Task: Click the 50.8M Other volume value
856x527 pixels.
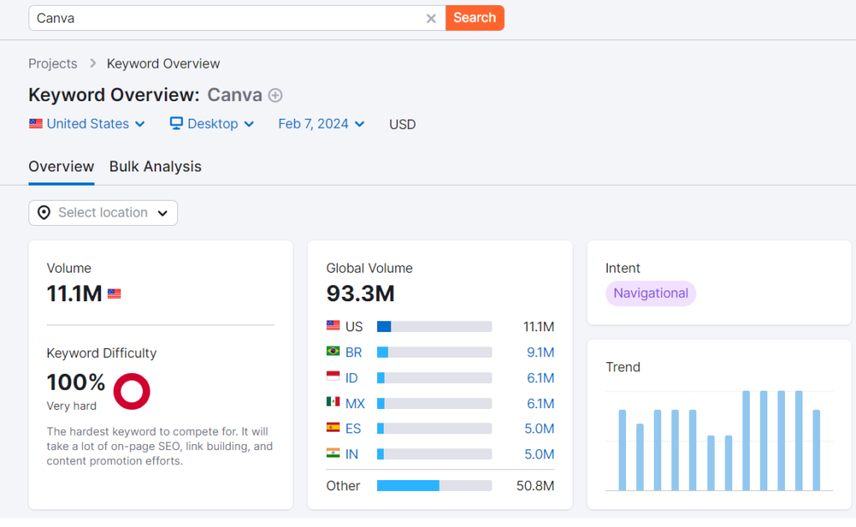Action: [x=535, y=485]
